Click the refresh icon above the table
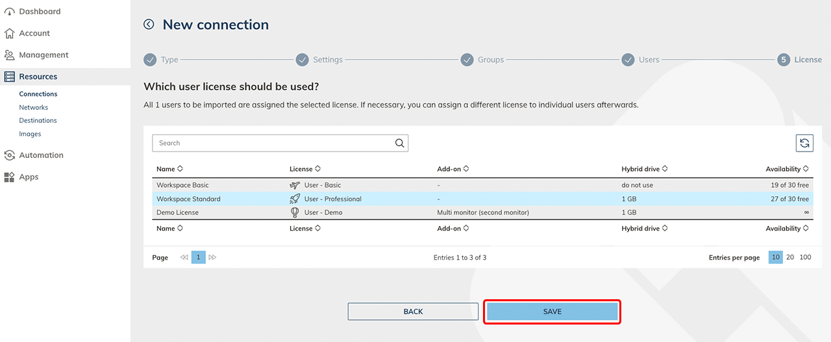This screenshot has width=831, height=342. (x=804, y=143)
